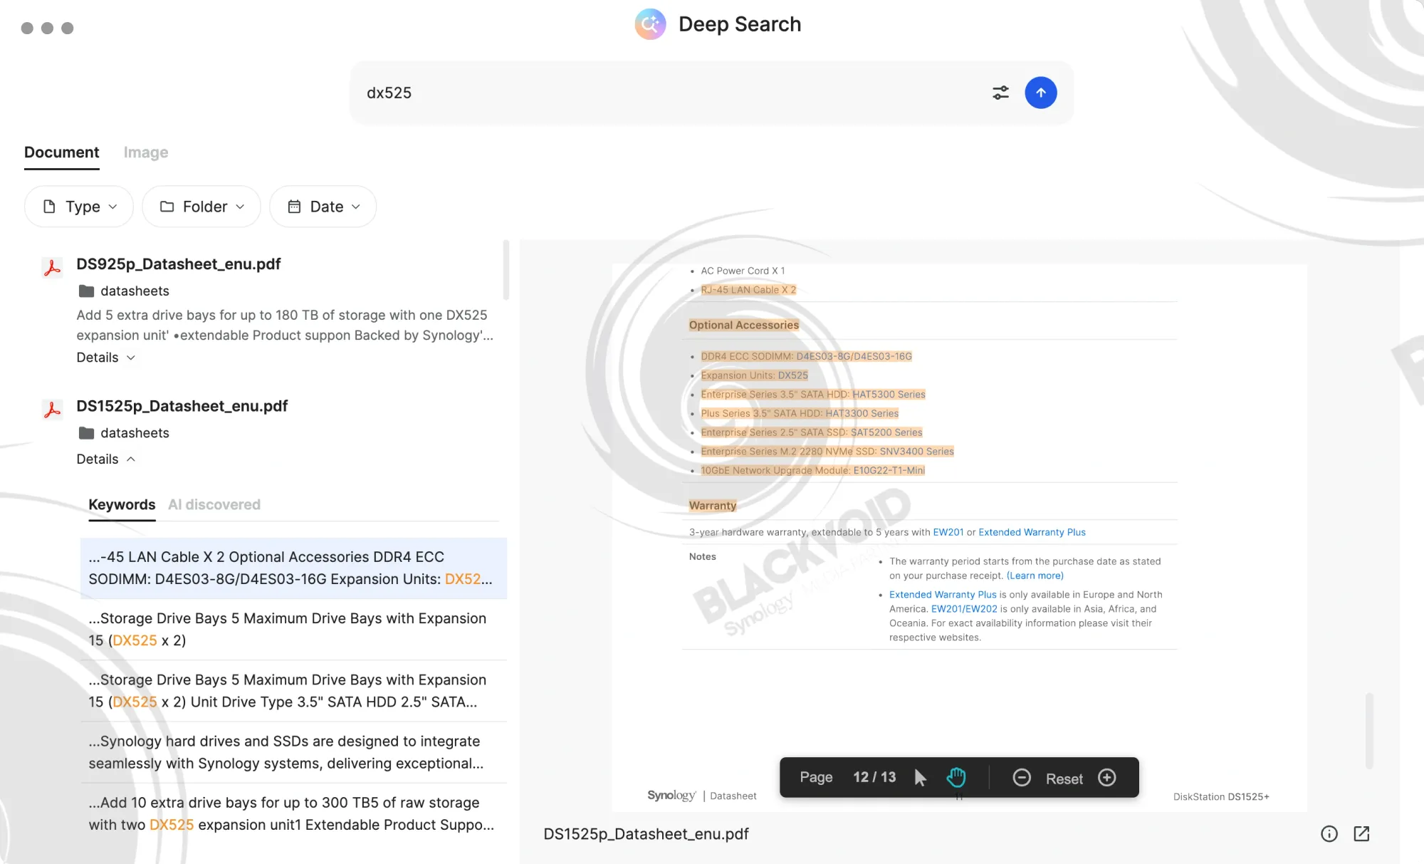Submit search with blue arrow button

pyautogui.click(x=1040, y=93)
